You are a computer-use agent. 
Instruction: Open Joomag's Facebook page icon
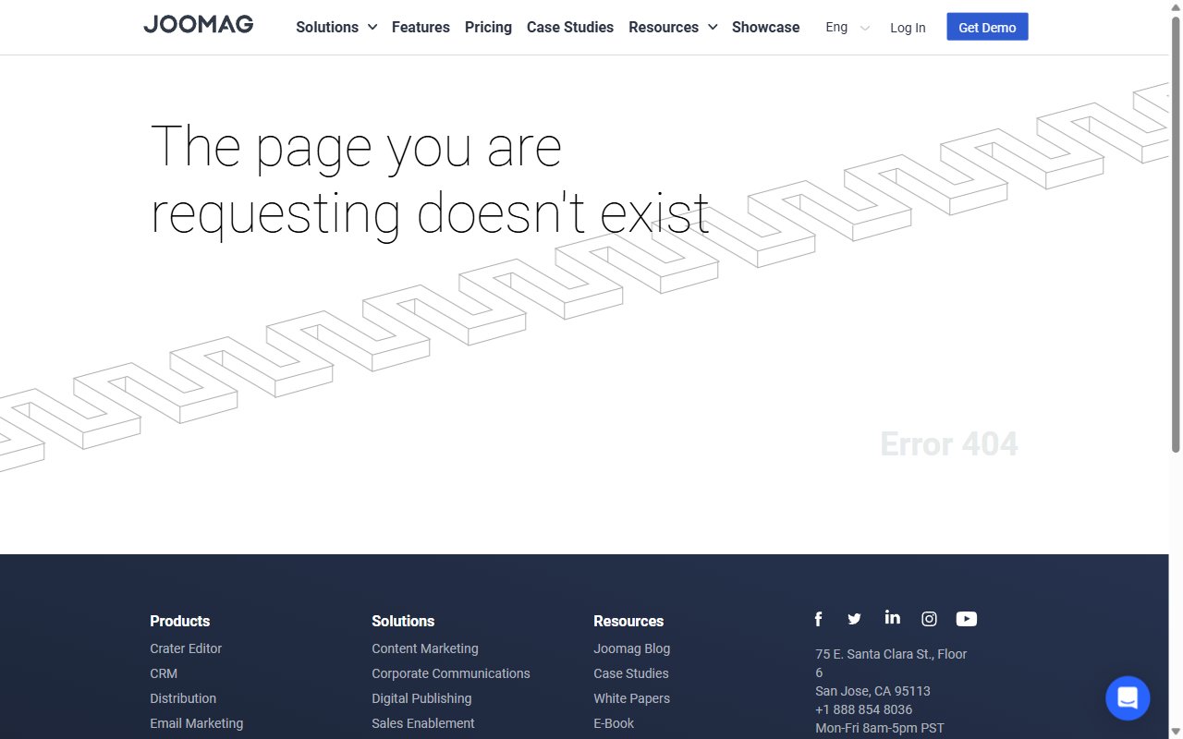point(818,619)
